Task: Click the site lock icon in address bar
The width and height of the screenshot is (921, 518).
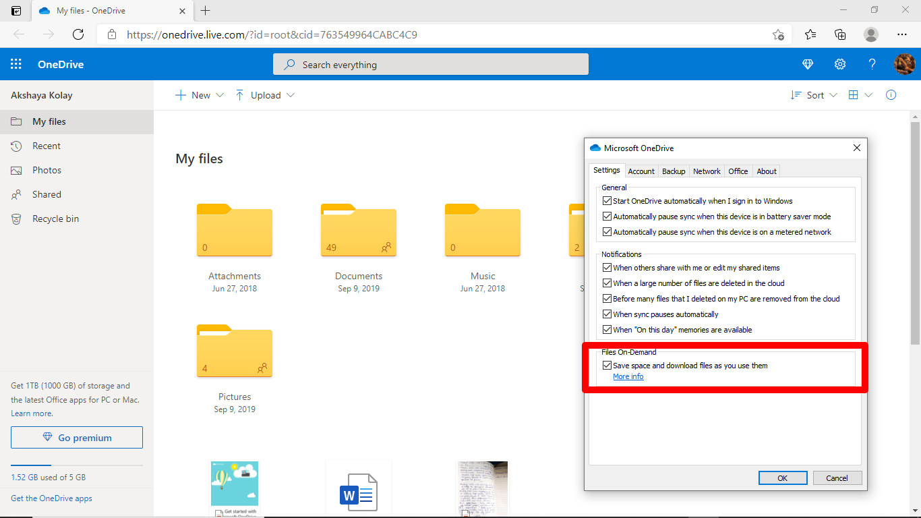Action: [x=112, y=34]
